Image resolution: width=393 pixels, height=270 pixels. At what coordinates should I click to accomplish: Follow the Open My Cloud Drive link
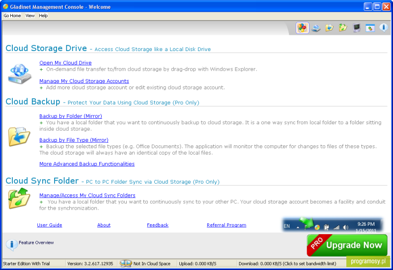pyautogui.click(x=65, y=63)
